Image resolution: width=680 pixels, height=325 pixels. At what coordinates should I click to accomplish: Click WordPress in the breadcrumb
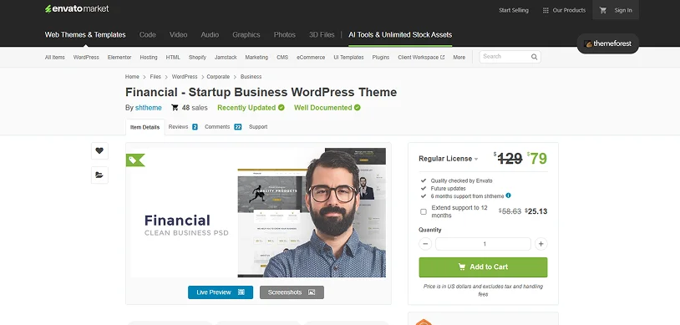(185, 77)
